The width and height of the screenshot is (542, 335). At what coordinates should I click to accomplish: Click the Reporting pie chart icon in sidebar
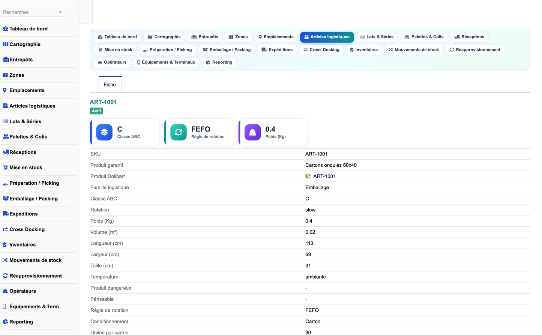[5, 322]
